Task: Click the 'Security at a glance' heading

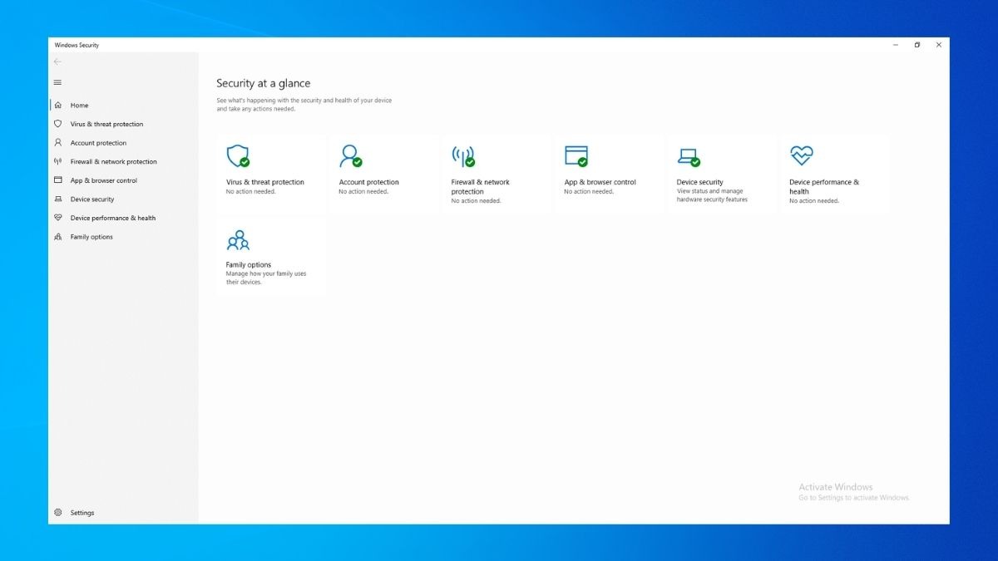Action: 264,83
